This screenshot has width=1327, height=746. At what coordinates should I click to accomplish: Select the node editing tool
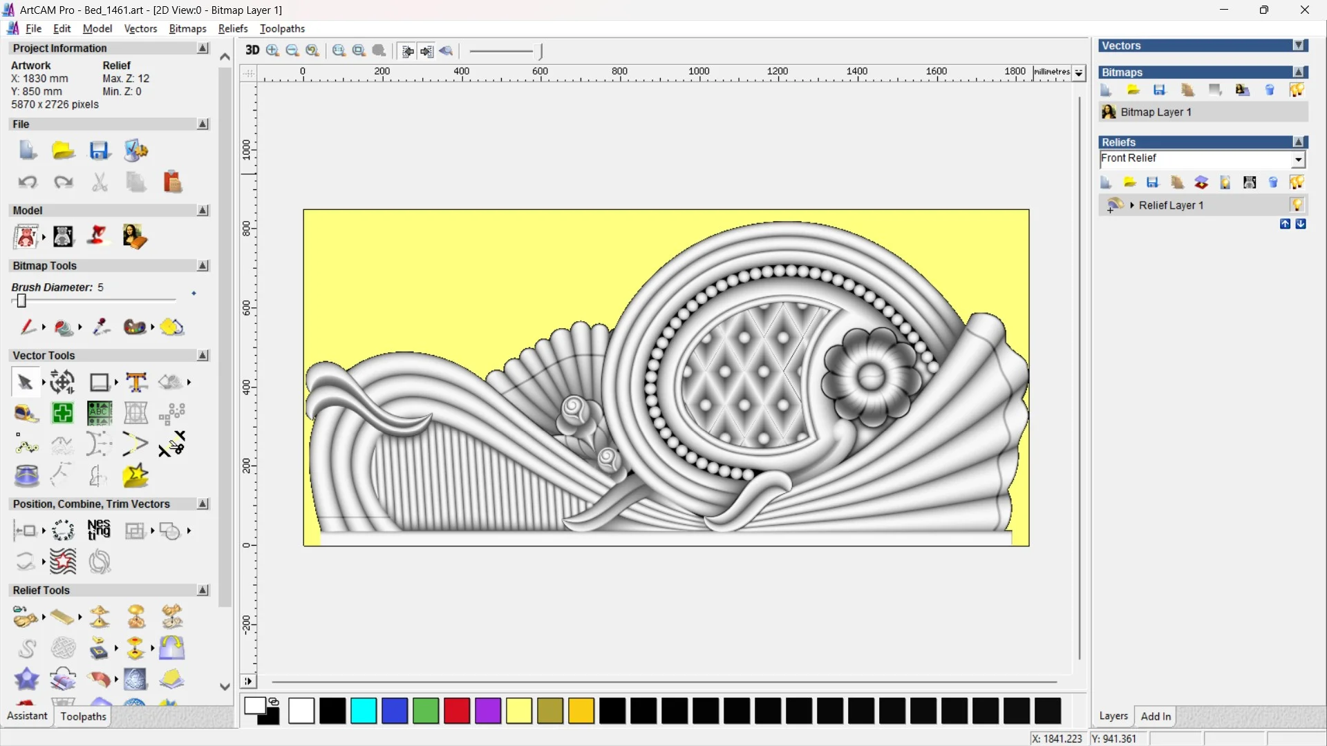point(26,446)
